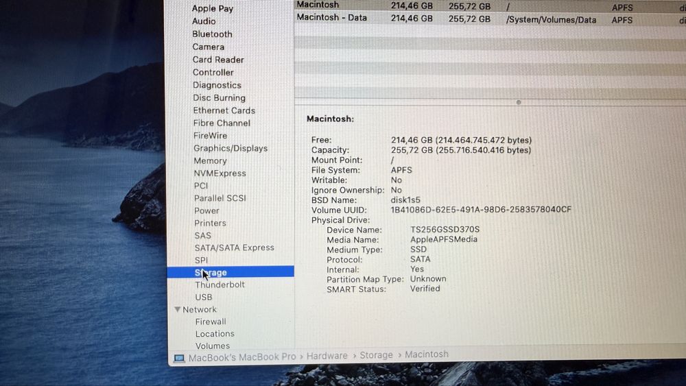Select the Macintosh volume row

tap(490, 6)
